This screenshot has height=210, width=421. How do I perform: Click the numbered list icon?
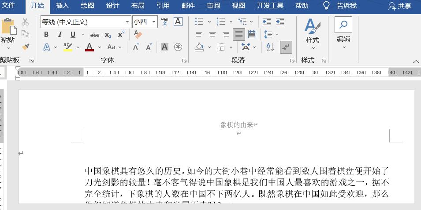[x=221, y=22]
